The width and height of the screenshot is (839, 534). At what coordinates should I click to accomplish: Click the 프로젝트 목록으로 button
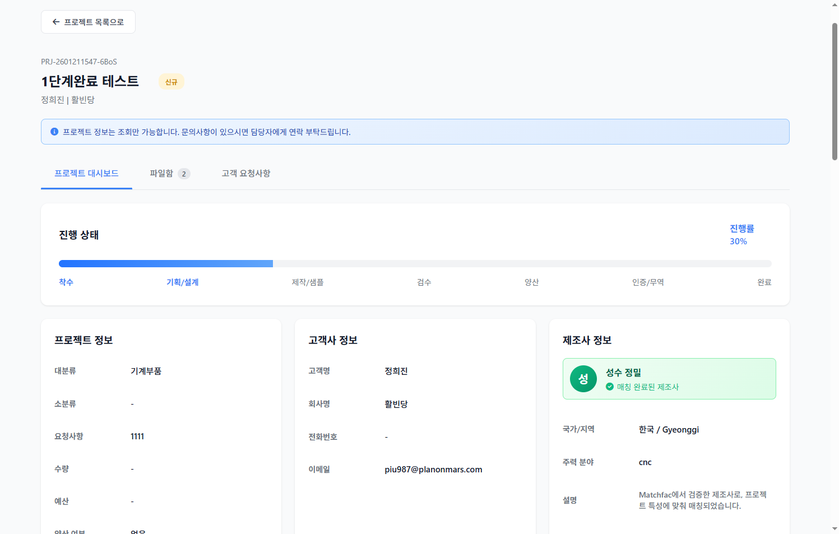point(88,21)
